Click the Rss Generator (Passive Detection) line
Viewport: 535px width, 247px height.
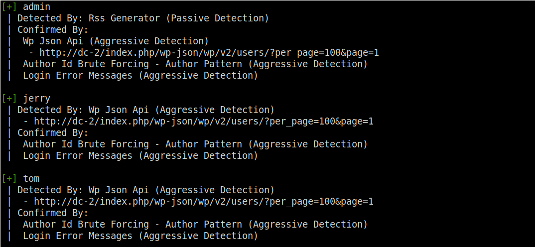click(143, 18)
